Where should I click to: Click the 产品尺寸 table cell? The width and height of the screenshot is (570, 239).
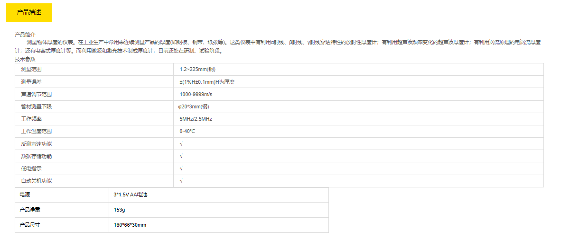62,225
